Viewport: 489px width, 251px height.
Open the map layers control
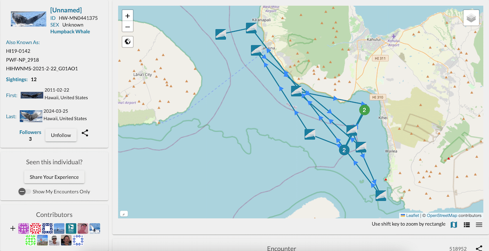471,18
